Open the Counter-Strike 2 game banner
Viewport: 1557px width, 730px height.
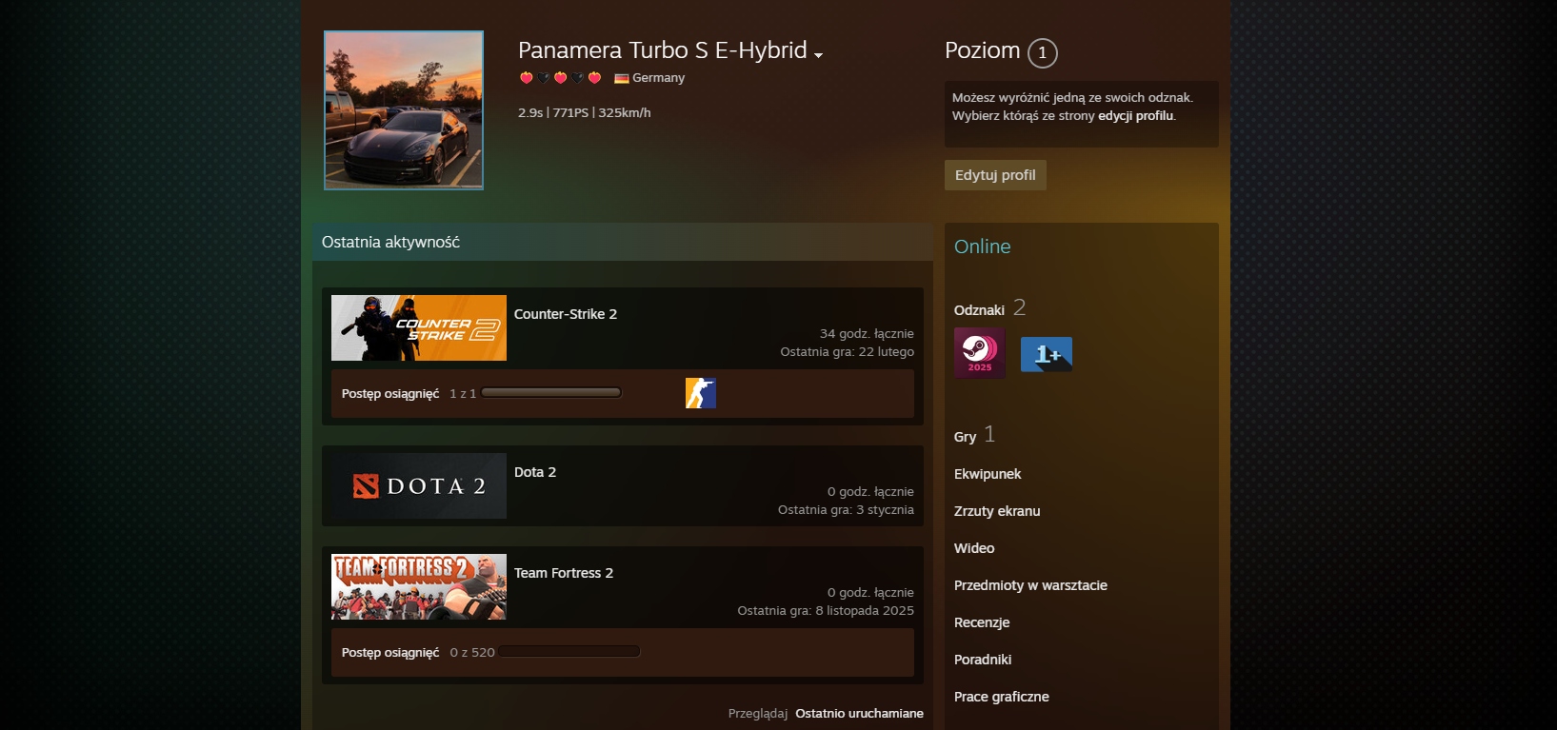[419, 328]
